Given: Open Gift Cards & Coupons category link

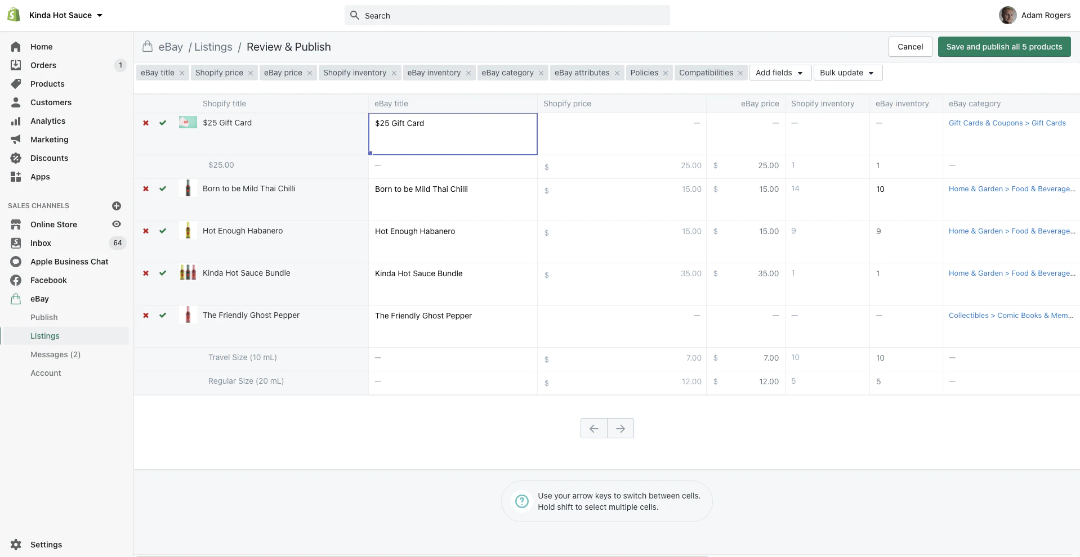Looking at the screenshot, I should (1007, 123).
